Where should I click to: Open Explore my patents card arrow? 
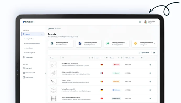[x=71, y=44]
